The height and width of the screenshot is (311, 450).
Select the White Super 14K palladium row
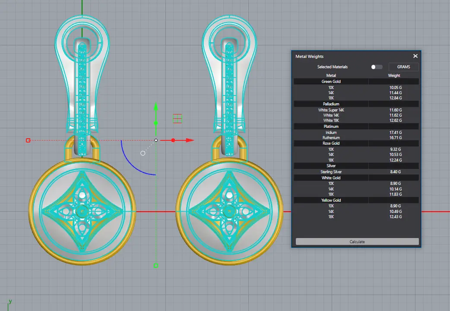point(331,110)
